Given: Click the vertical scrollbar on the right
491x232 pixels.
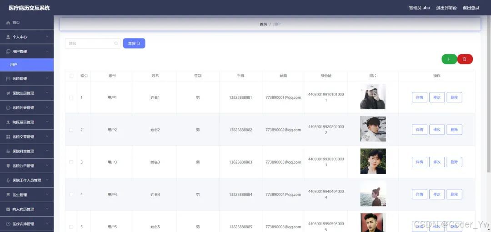Looking at the screenshot, I should (489, 94).
